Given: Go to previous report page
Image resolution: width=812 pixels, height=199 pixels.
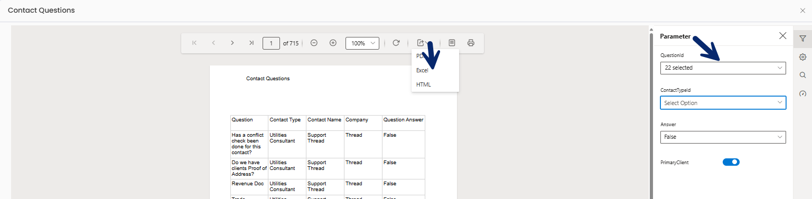Looking at the screenshot, I should click(x=213, y=43).
